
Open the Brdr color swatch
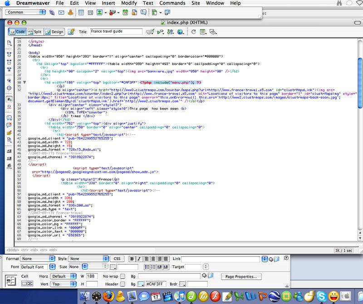click(x=183, y=284)
